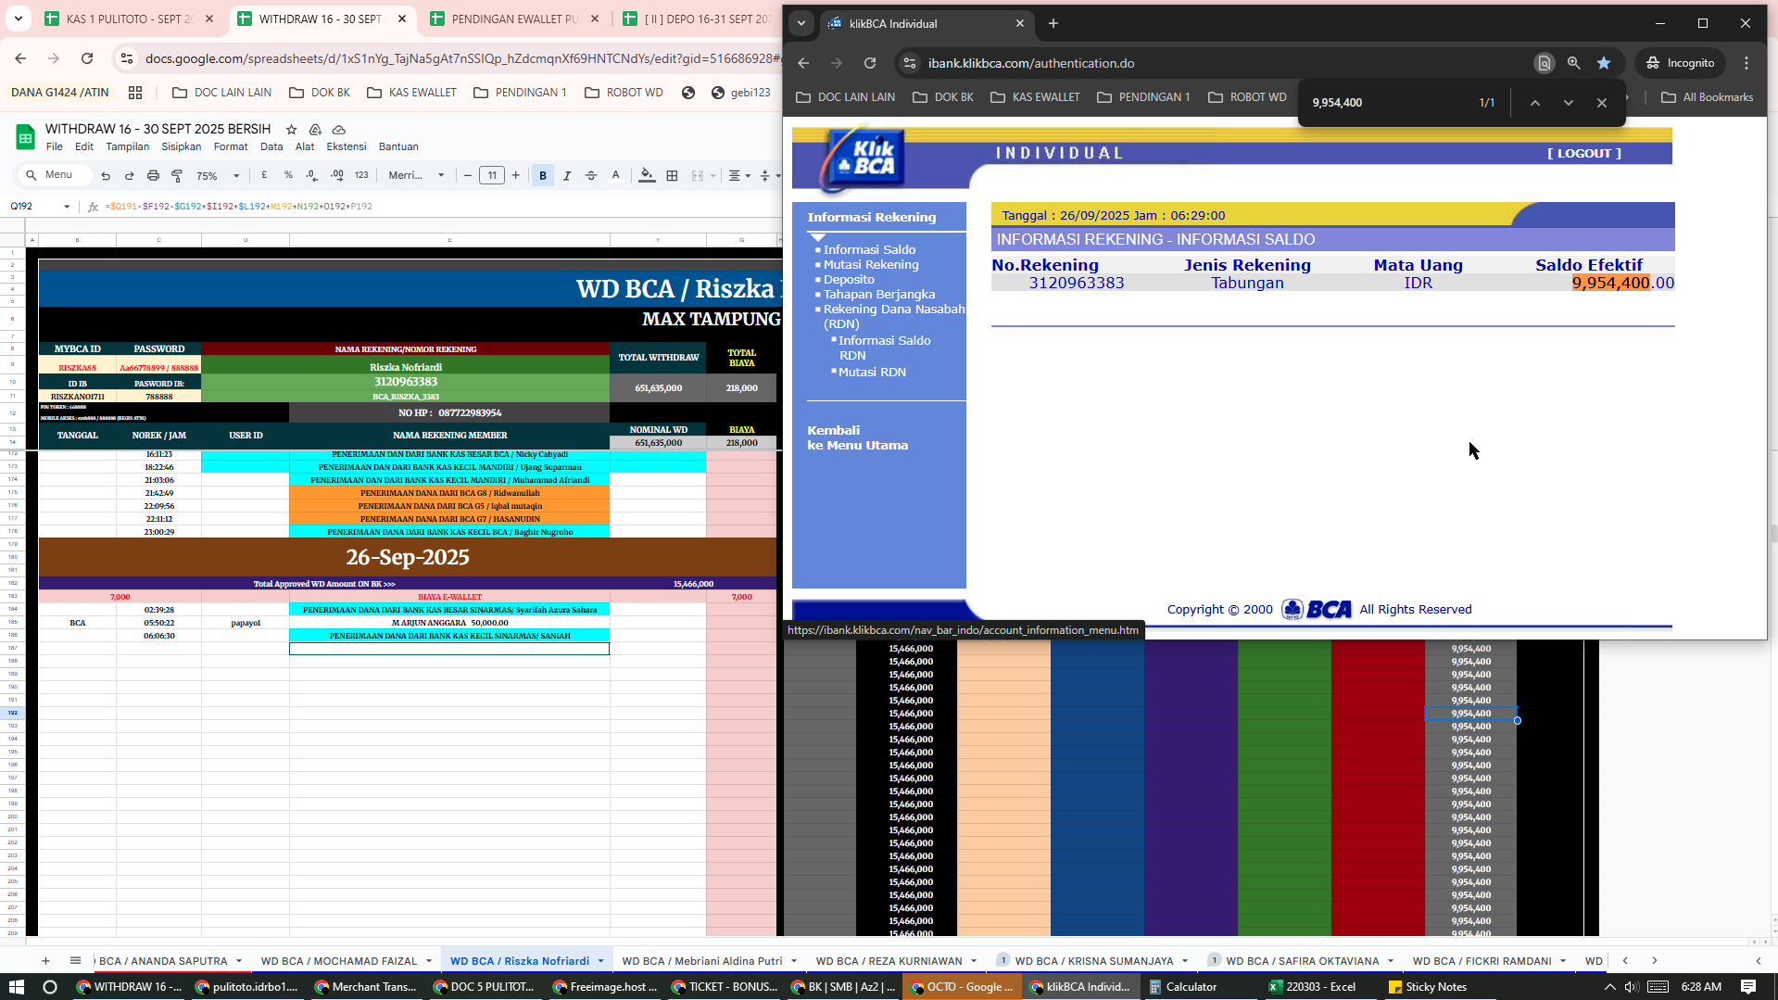The height and width of the screenshot is (1000, 1778).
Task: Select the paint format tool
Action: 177,175
